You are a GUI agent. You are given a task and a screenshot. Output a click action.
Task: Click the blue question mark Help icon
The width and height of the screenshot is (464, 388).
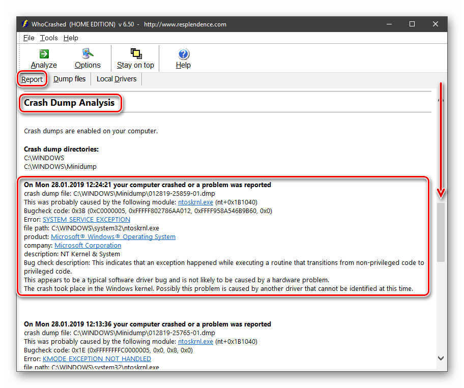184,54
